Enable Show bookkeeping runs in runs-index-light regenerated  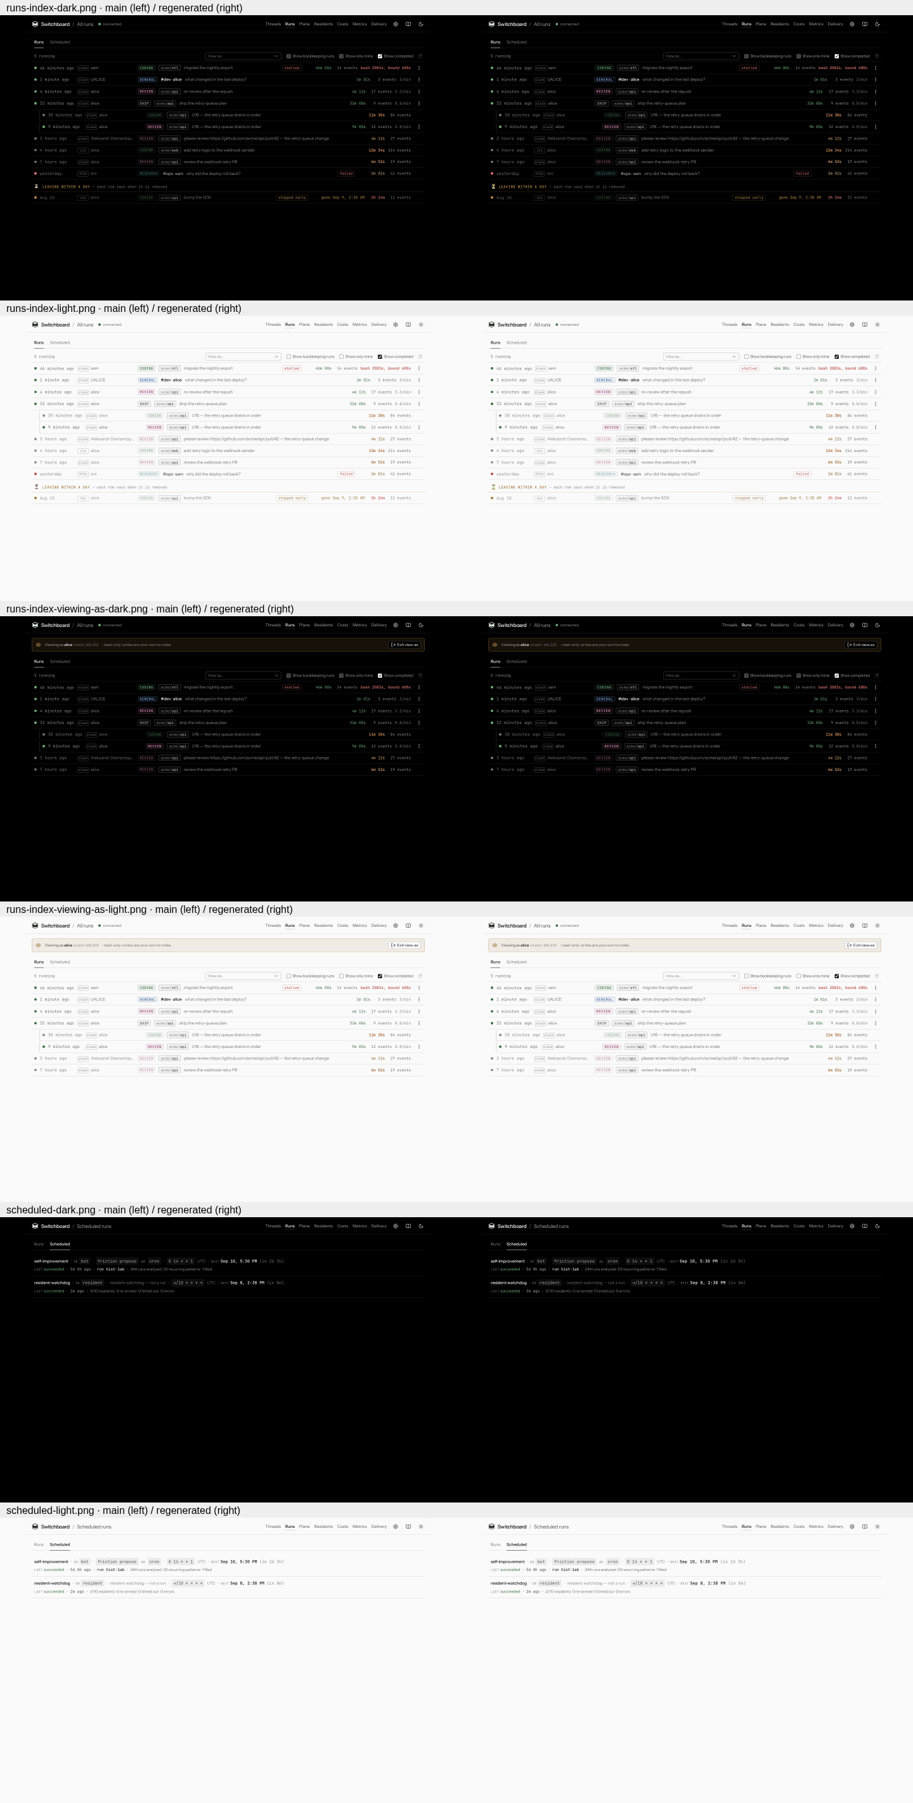[746, 357]
